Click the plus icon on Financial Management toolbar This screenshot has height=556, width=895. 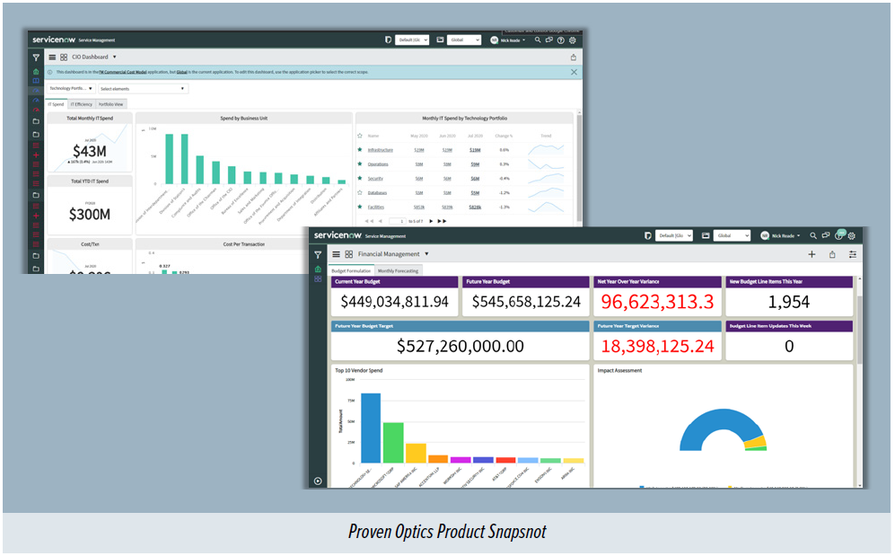[x=812, y=254]
